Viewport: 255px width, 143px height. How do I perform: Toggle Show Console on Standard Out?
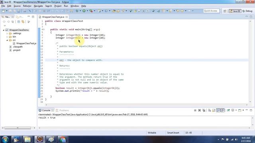(218, 110)
